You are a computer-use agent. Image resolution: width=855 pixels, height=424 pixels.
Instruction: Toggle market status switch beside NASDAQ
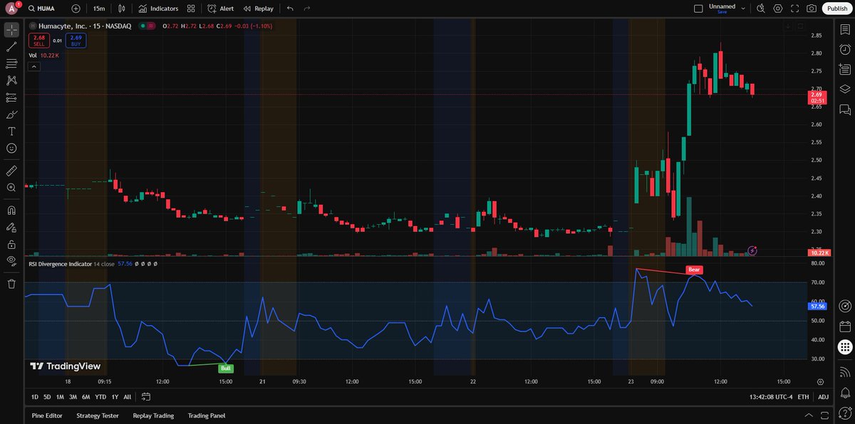coord(147,26)
